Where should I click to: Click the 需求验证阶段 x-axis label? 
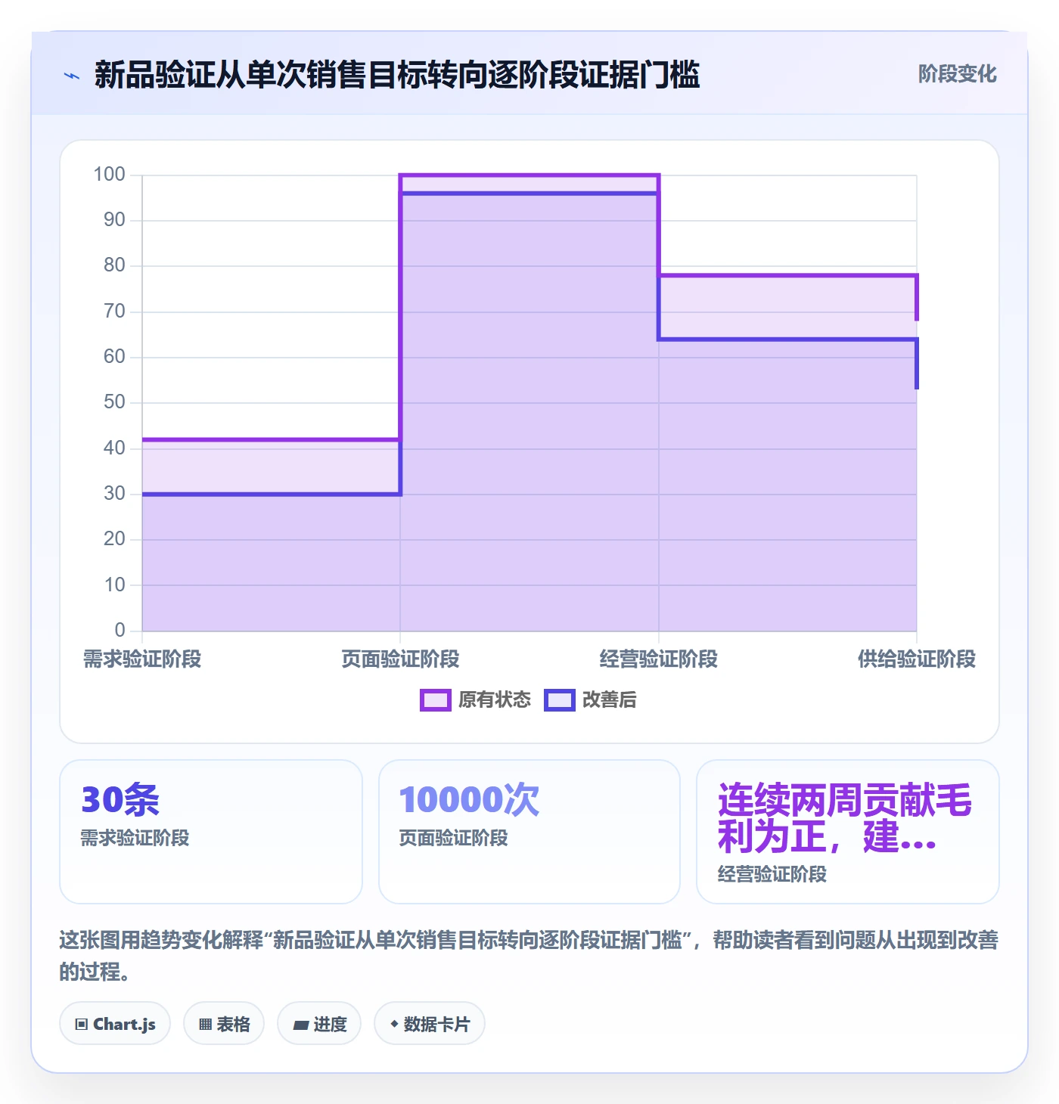click(x=142, y=659)
